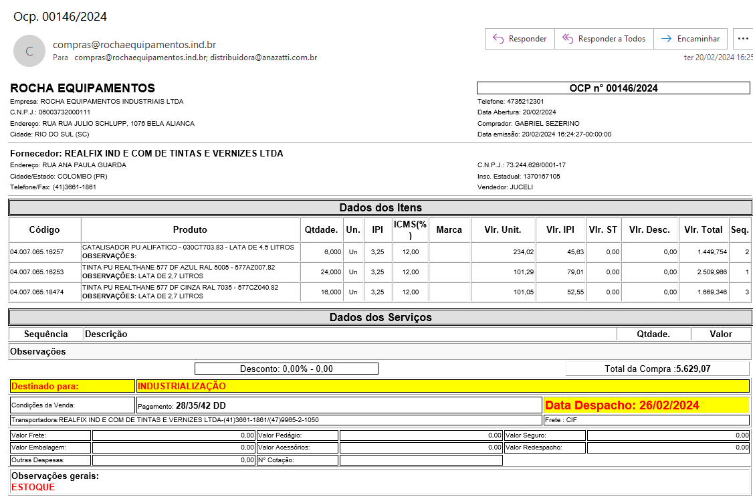Select the OCP n° 00146/2024 title box
Image resolution: width=753 pixels, height=497 pixels.
pos(613,88)
